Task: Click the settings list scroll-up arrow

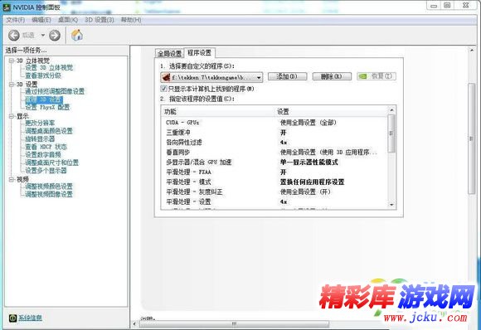Action: pos(391,109)
